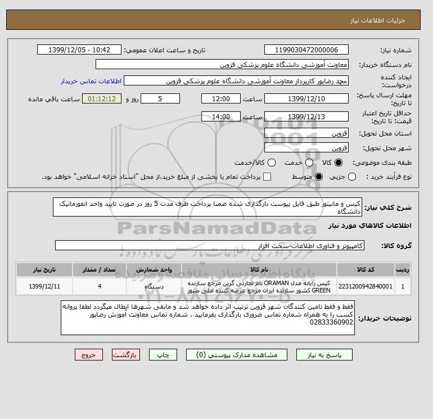Select the کالا radio button
Image resolution: width=433 pixels, height=419 pixels.
[339, 163]
